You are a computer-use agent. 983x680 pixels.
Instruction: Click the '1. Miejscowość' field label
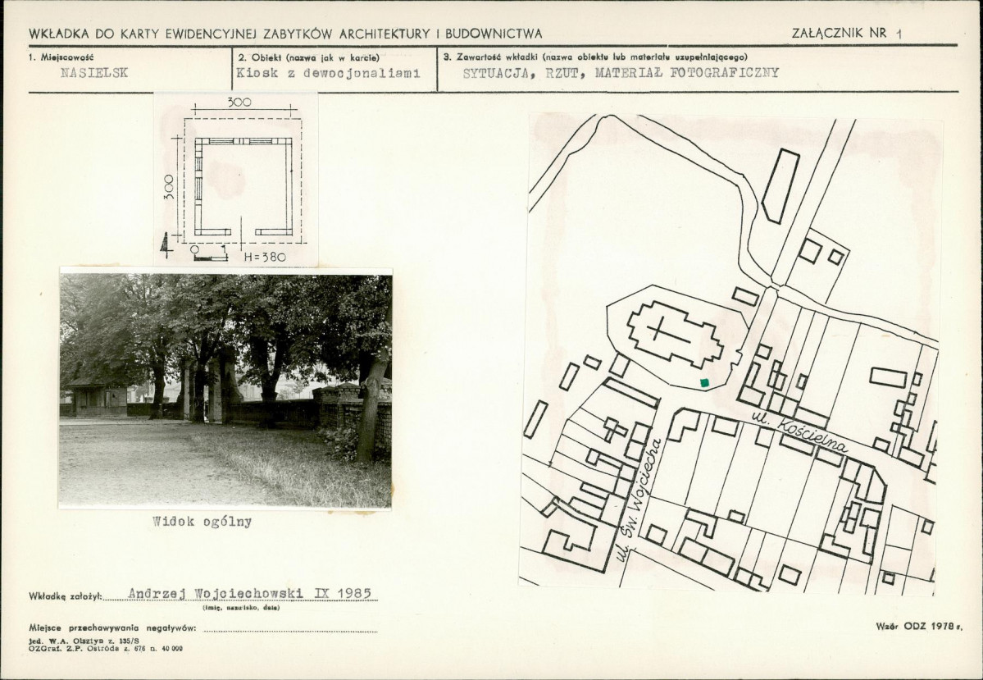(61, 57)
